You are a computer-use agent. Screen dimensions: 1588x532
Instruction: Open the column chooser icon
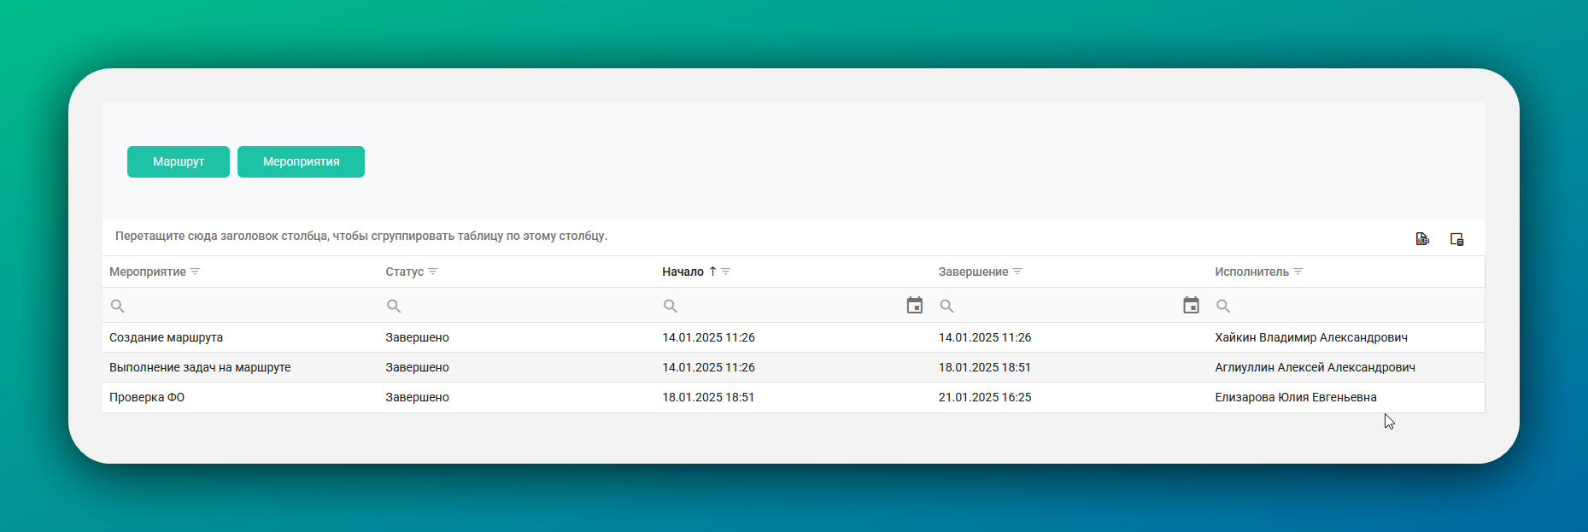[x=1457, y=239]
